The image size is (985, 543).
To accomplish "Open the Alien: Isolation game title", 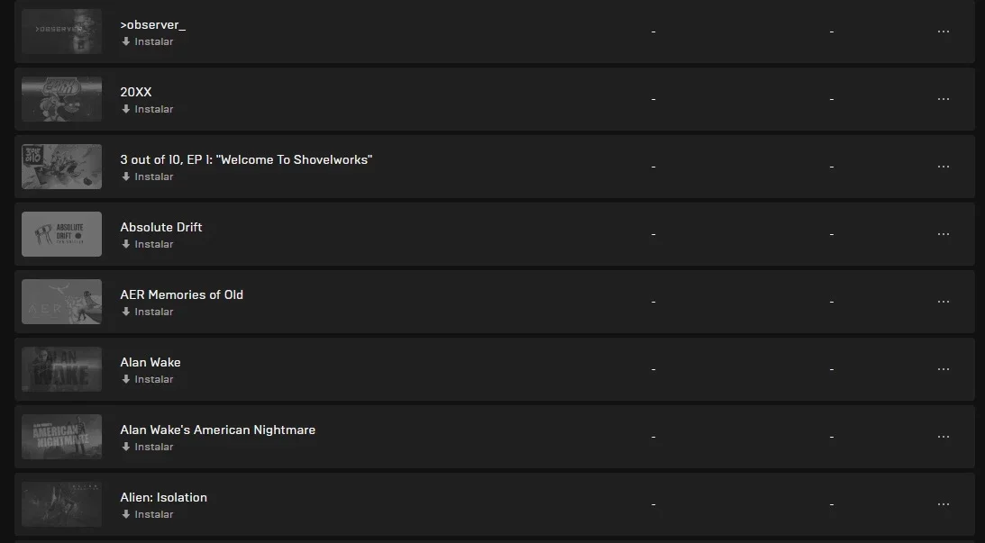I will tap(163, 497).
